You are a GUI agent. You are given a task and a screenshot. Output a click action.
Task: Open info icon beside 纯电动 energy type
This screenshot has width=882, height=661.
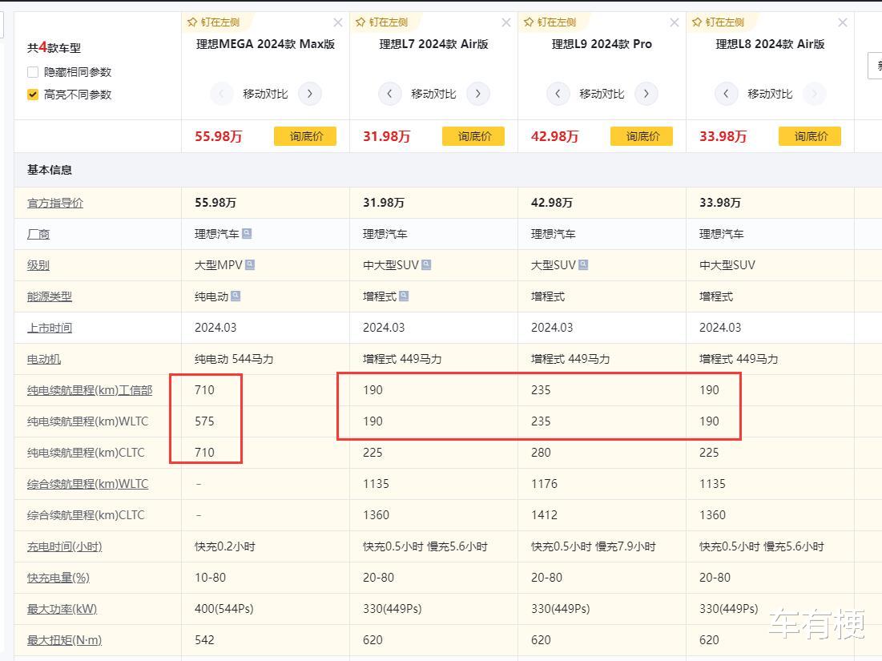click(236, 296)
